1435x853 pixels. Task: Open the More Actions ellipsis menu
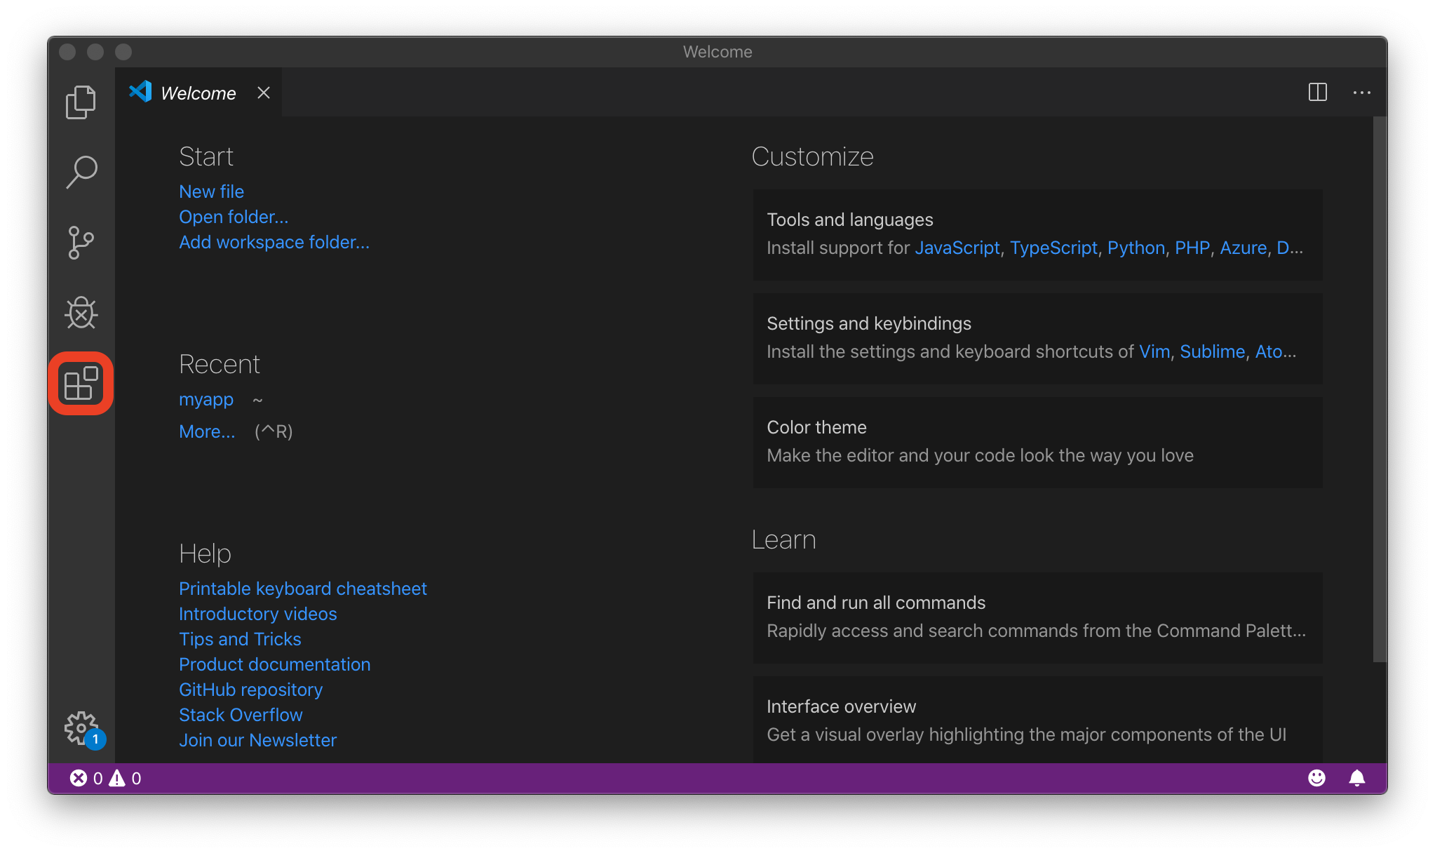(1361, 93)
